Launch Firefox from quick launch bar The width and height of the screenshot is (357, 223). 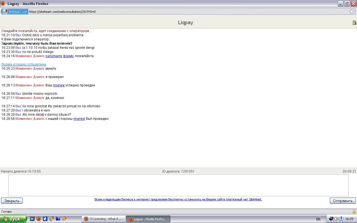(39, 219)
